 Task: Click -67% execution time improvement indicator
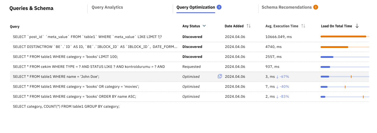tap(282, 77)
